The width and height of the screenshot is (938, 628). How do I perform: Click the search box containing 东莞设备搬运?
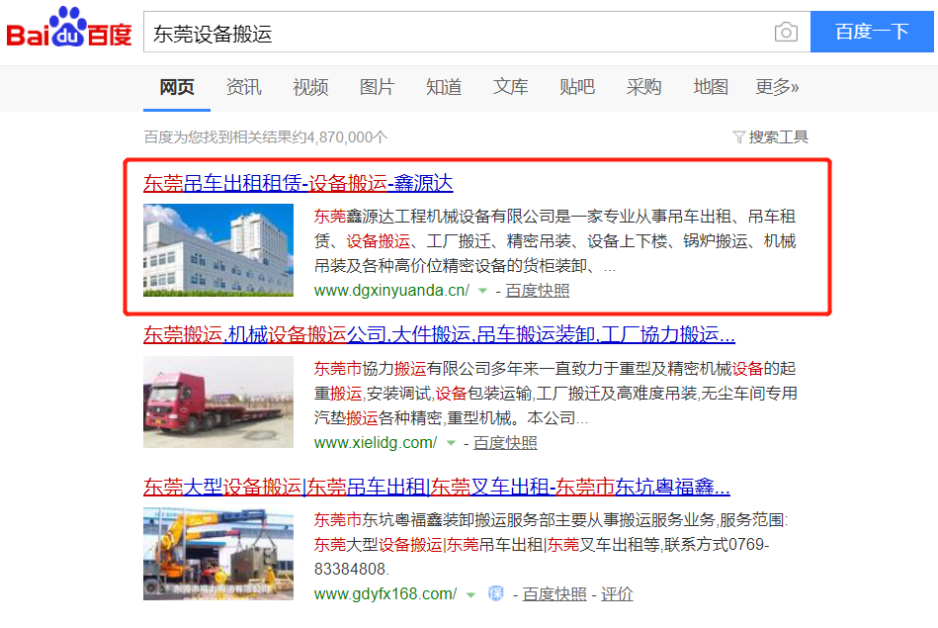(x=459, y=32)
